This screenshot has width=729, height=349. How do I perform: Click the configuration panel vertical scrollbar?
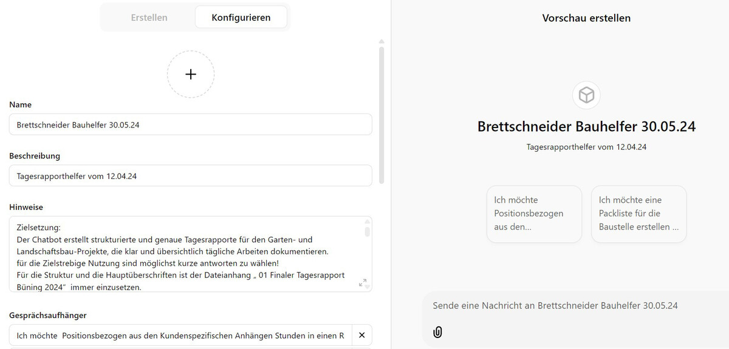(x=382, y=115)
